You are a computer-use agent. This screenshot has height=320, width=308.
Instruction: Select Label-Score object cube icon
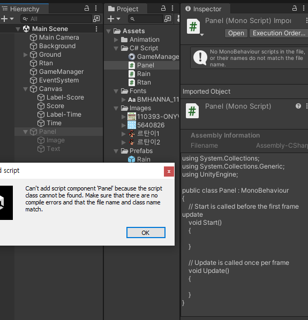point(41,97)
